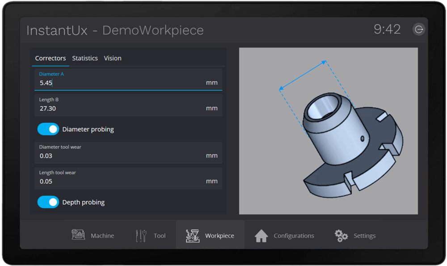
Task: Open the Vision tab
Action: pos(113,58)
